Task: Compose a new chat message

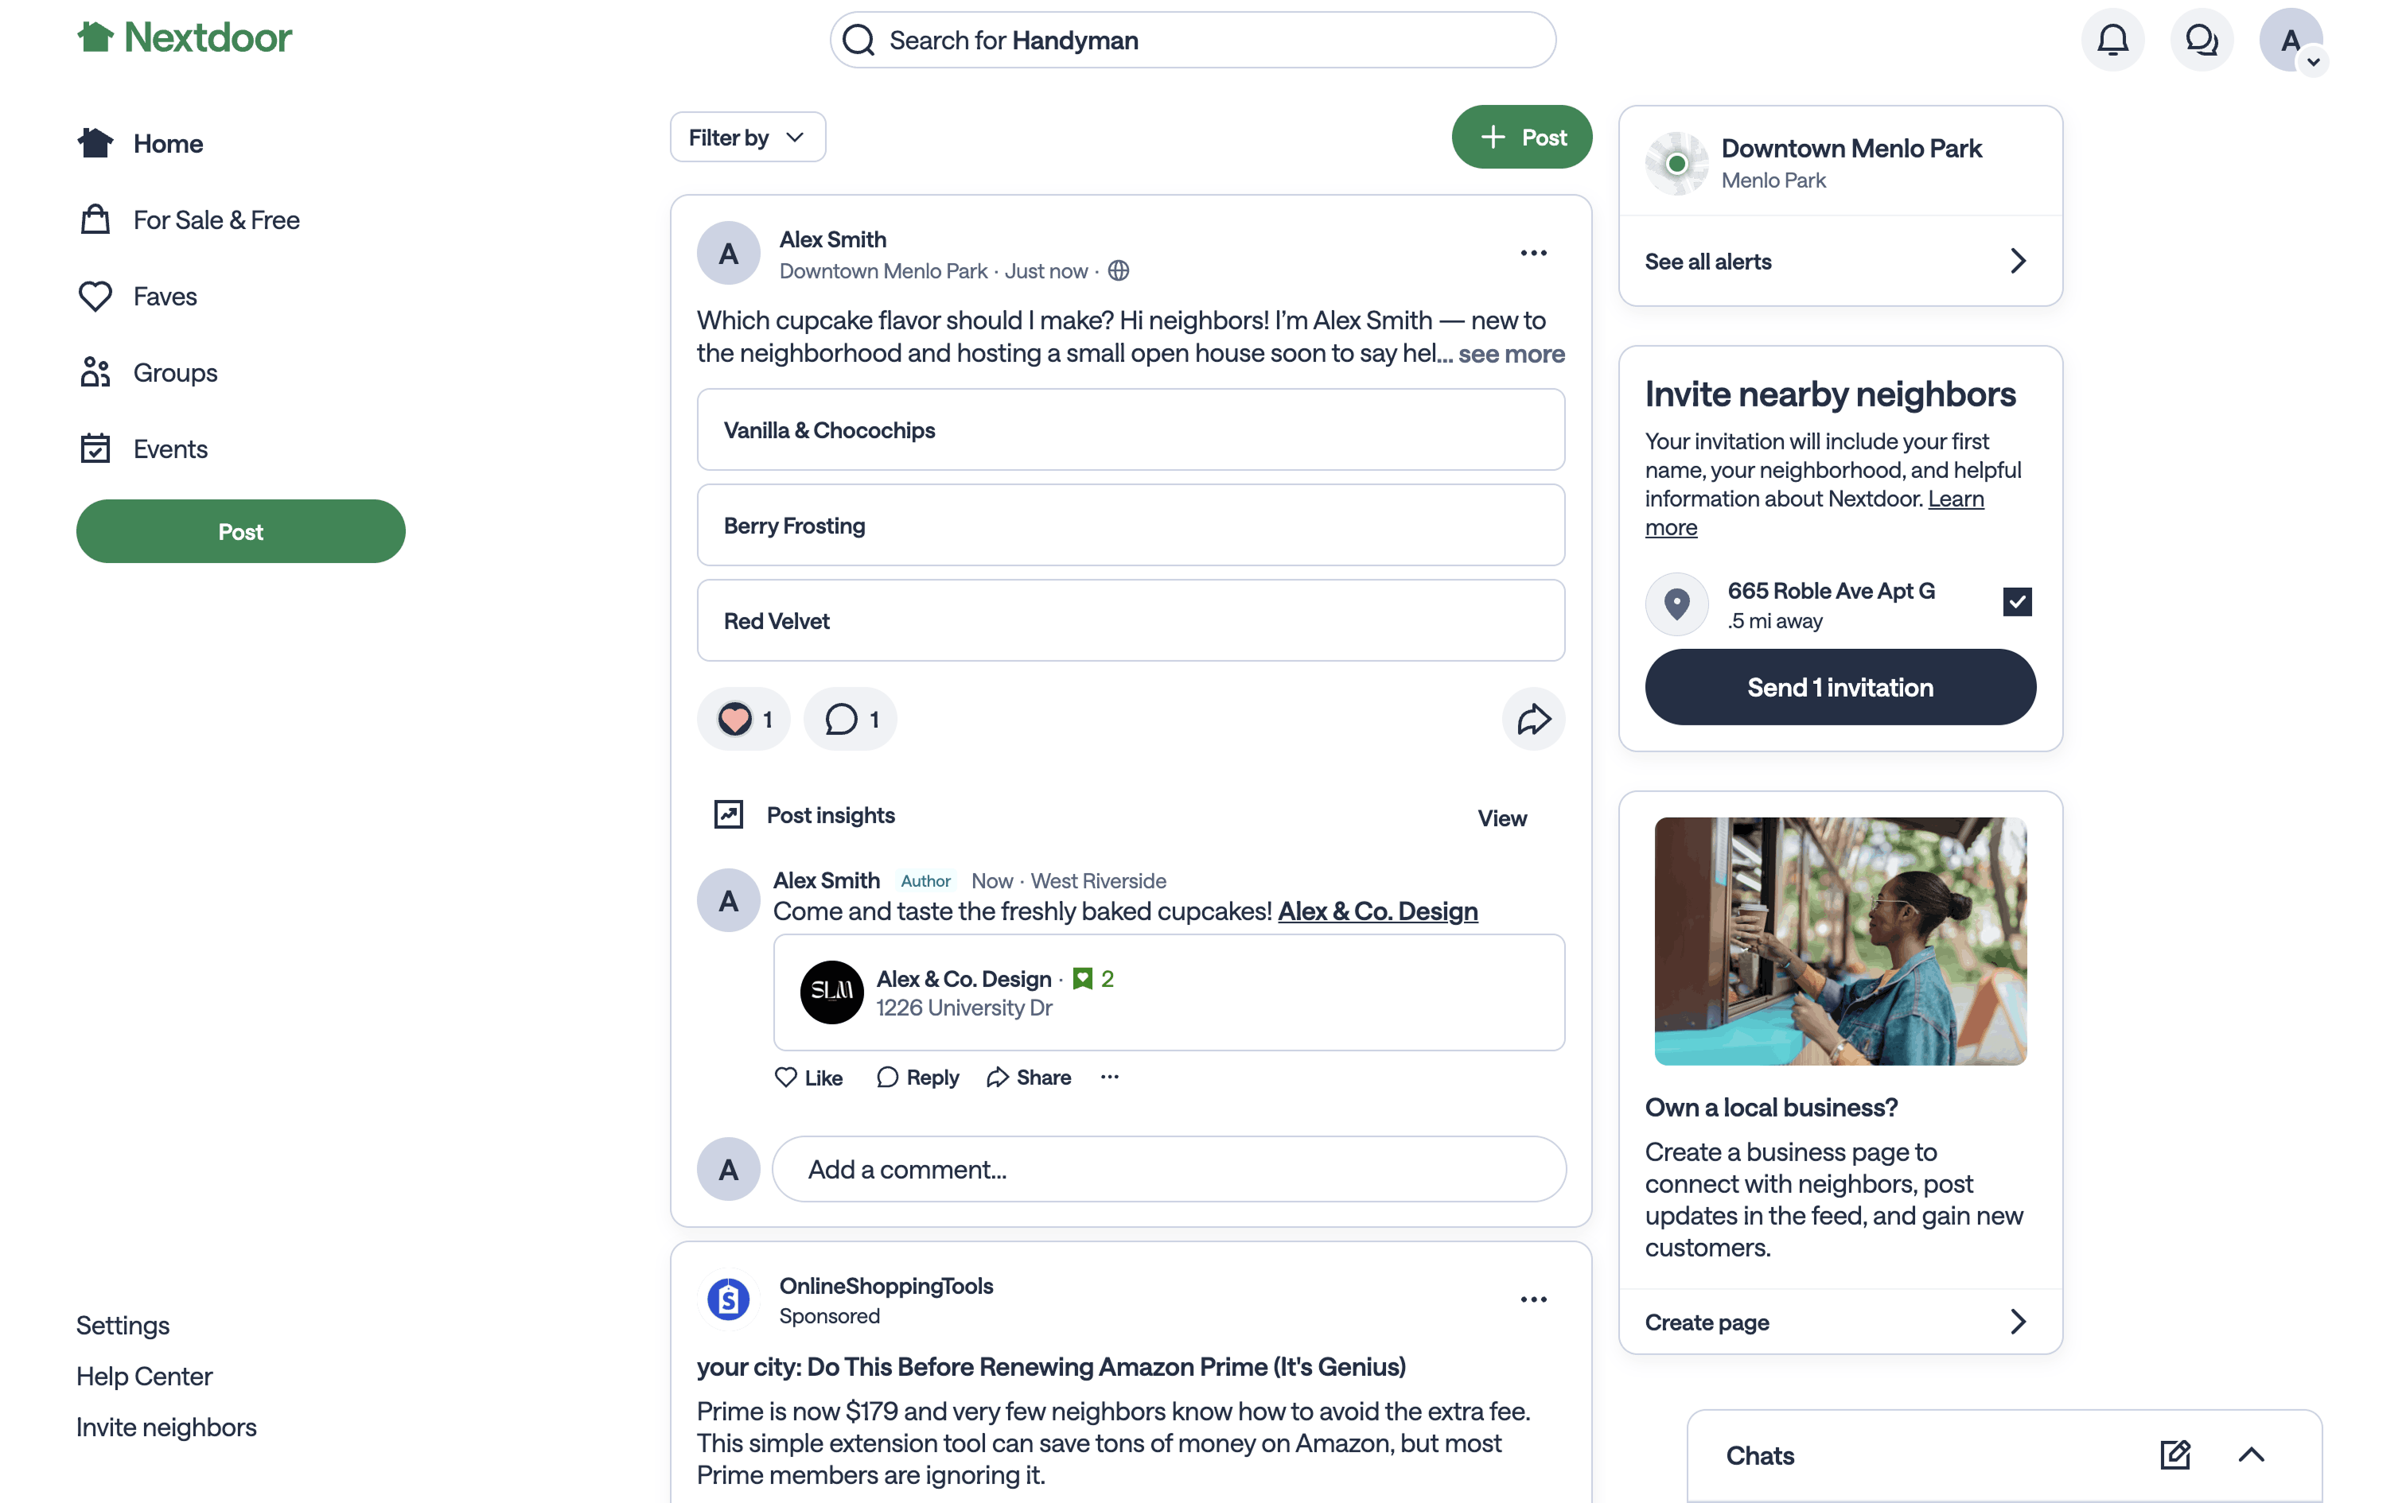Action: pos(2174,1455)
